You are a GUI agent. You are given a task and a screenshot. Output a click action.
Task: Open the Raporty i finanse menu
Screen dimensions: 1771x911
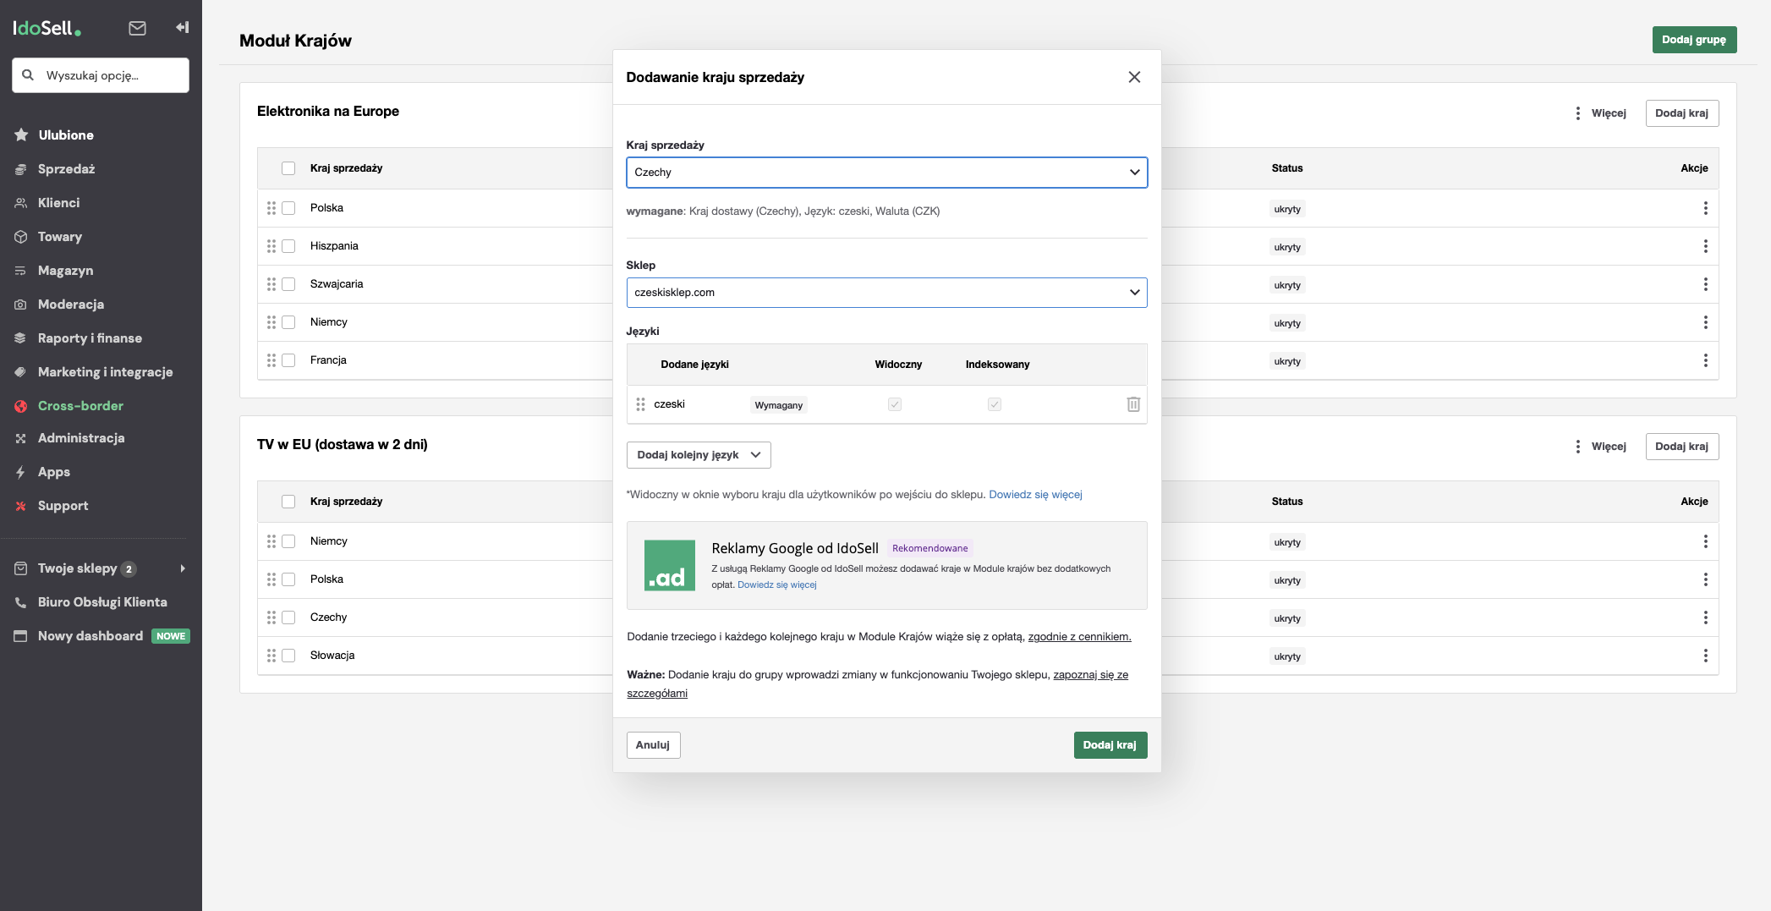coord(90,338)
